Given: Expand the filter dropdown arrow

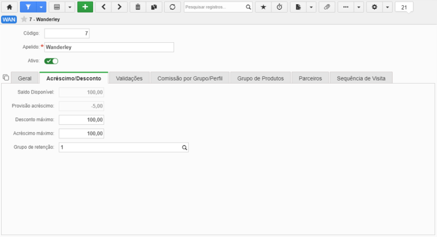Looking at the screenshot, I should tap(41, 7).
